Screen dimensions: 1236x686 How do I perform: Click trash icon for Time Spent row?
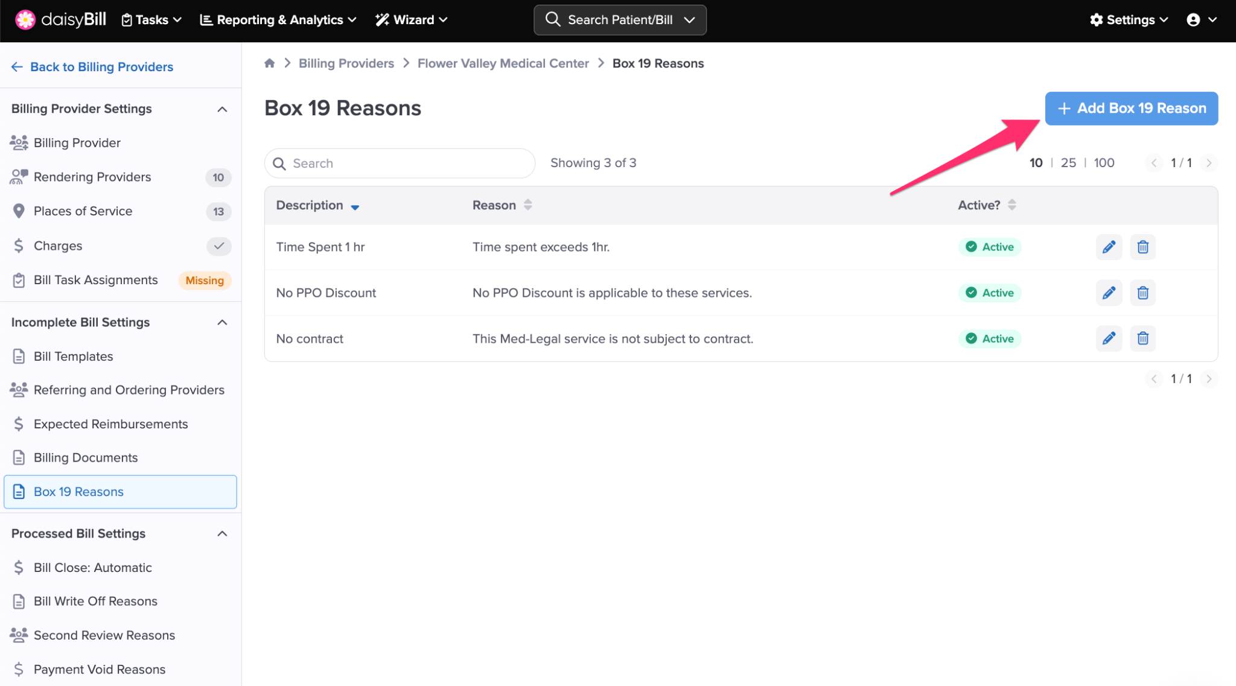pyautogui.click(x=1142, y=247)
